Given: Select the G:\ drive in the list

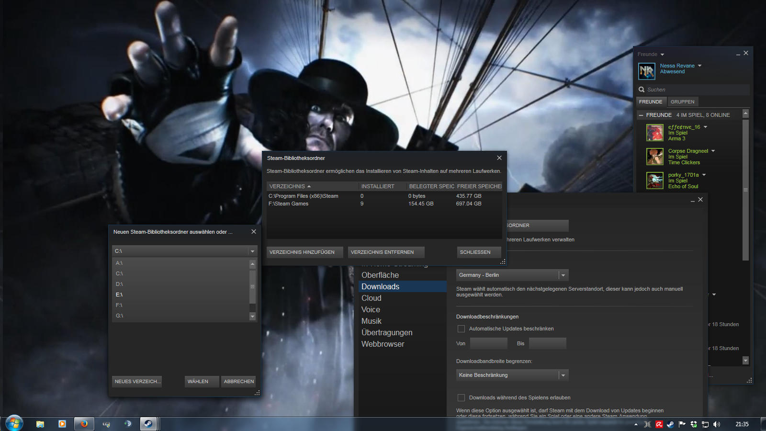Looking at the screenshot, I should pyautogui.click(x=181, y=316).
